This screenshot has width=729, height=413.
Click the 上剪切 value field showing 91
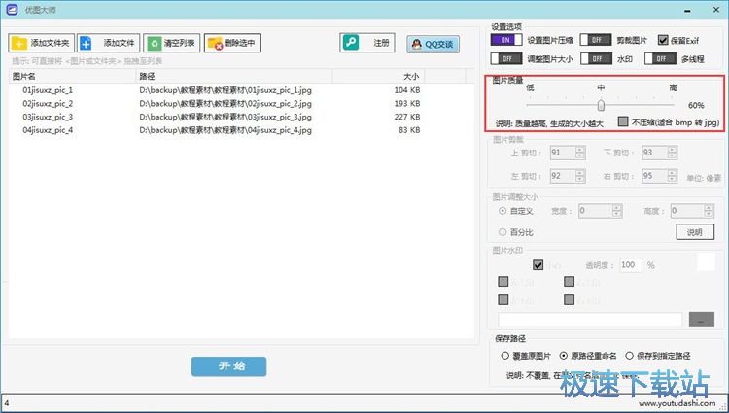tap(563, 153)
